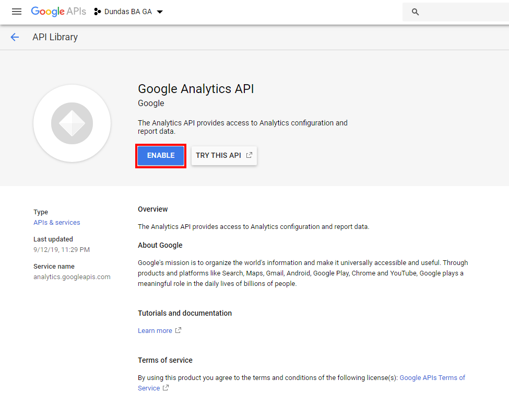Viewport: 509px width, 403px height.
Task: Click the API Library page title
Action: (x=55, y=37)
